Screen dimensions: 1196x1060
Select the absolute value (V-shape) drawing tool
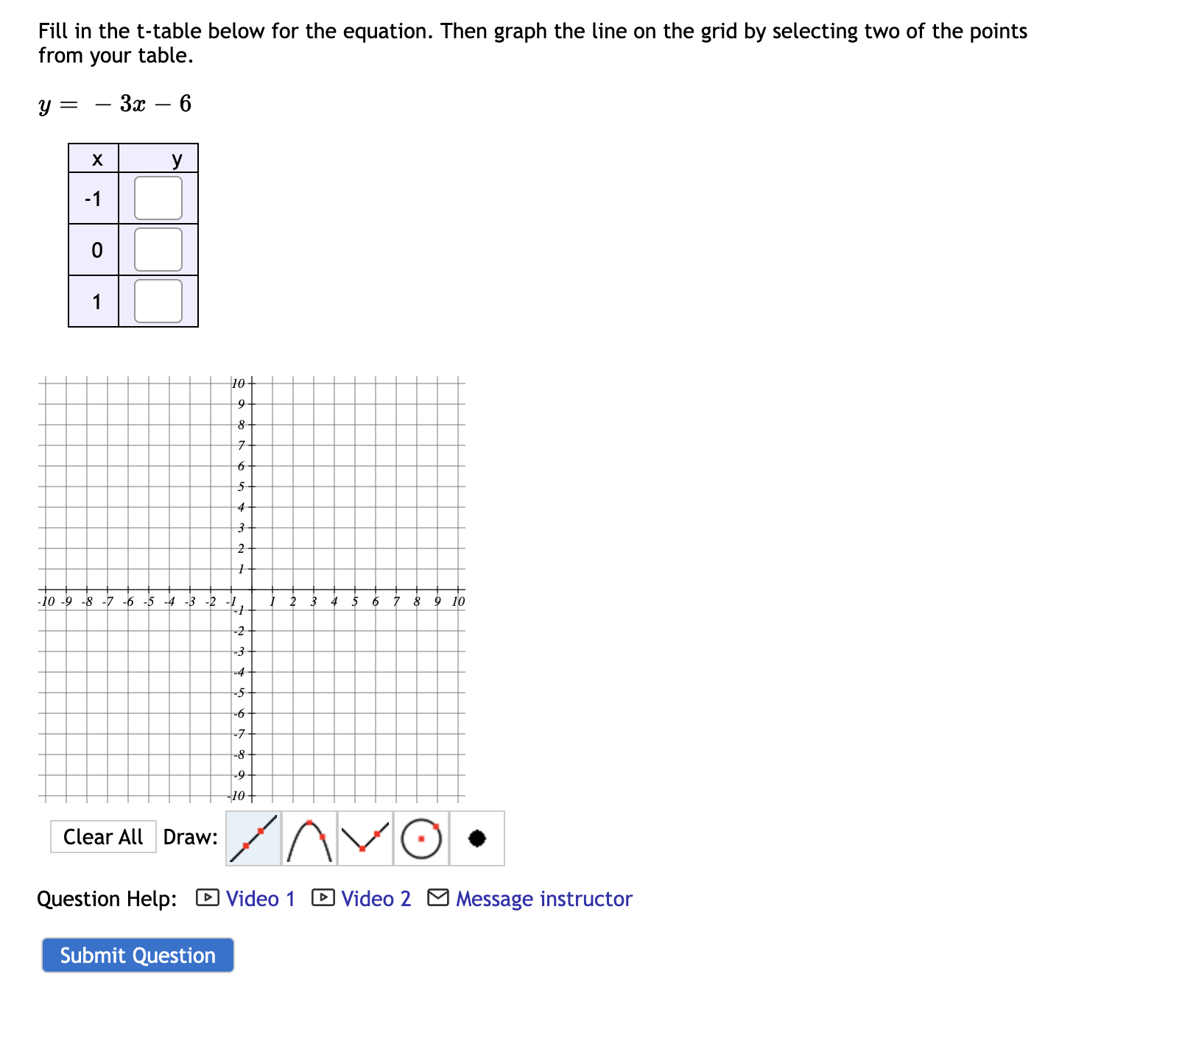pos(365,838)
